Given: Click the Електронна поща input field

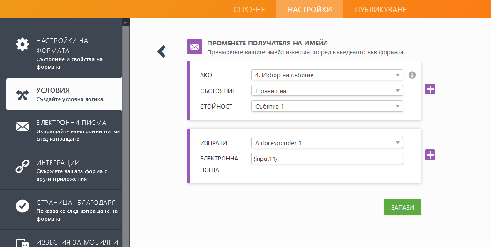Looking at the screenshot, I should [327, 159].
